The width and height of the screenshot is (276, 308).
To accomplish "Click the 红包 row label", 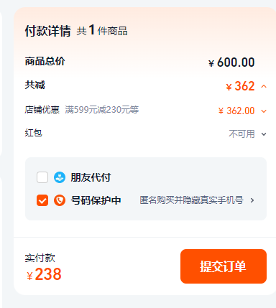I will (x=33, y=133).
